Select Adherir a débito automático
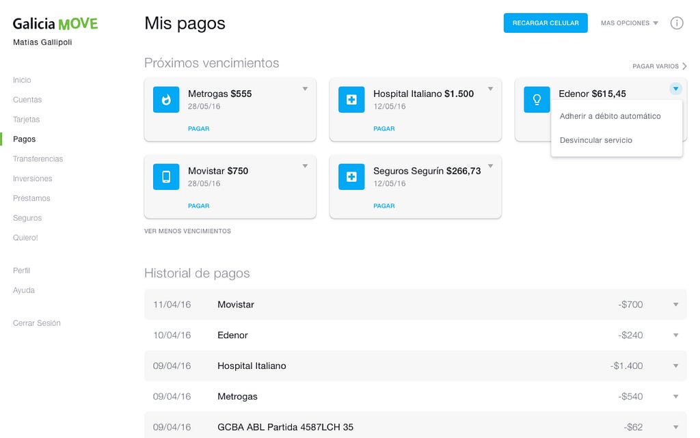This screenshot has height=438, width=700. [610, 116]
